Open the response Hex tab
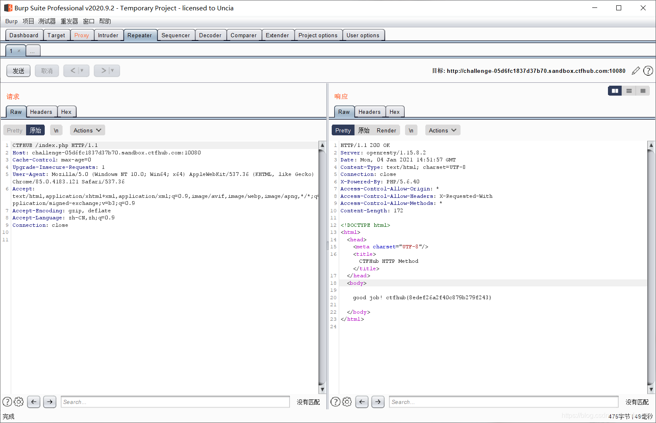656x423 pixels. point(395,112)
